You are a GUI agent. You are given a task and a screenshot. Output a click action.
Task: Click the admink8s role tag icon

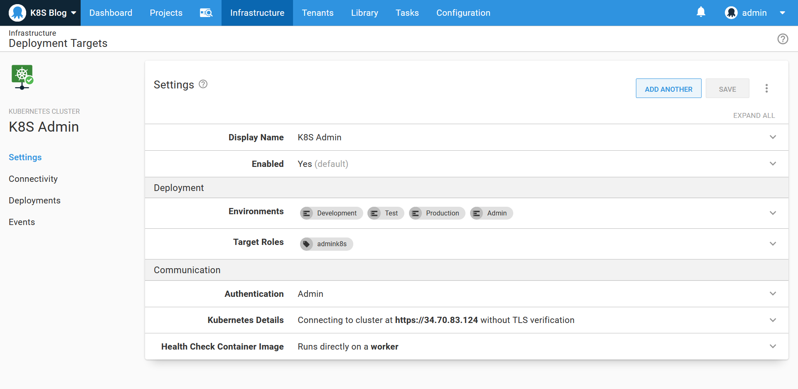point(307,244)
